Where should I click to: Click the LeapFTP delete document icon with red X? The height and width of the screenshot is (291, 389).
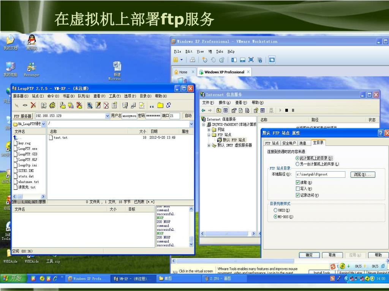point(106,105)
